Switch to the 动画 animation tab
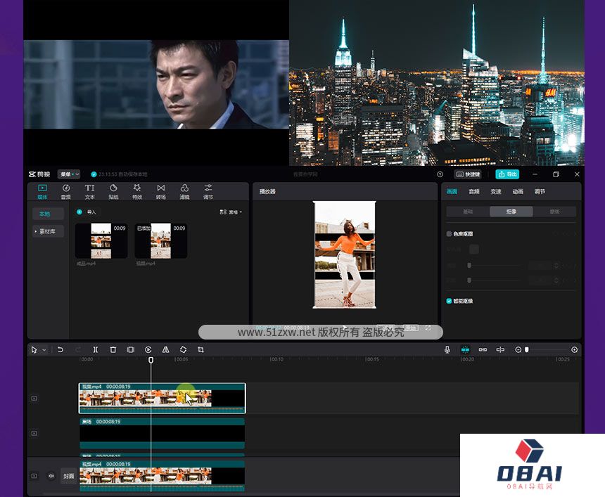 click(518, 192)
